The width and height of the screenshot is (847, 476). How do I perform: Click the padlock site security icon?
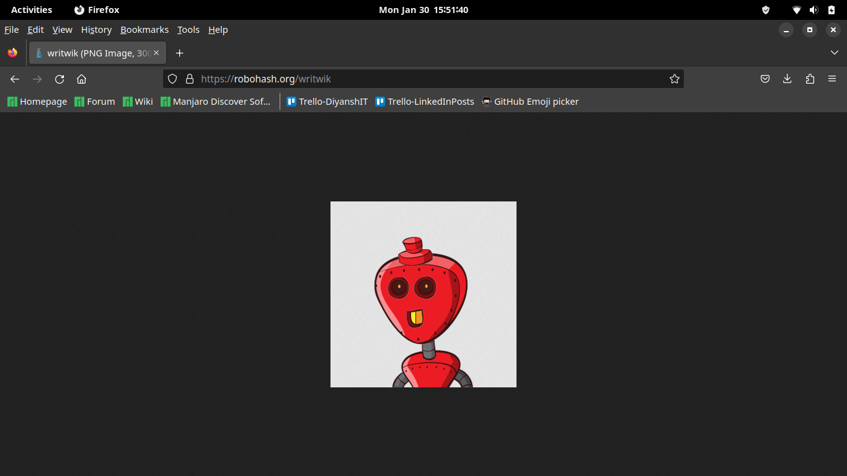point(190,79)
